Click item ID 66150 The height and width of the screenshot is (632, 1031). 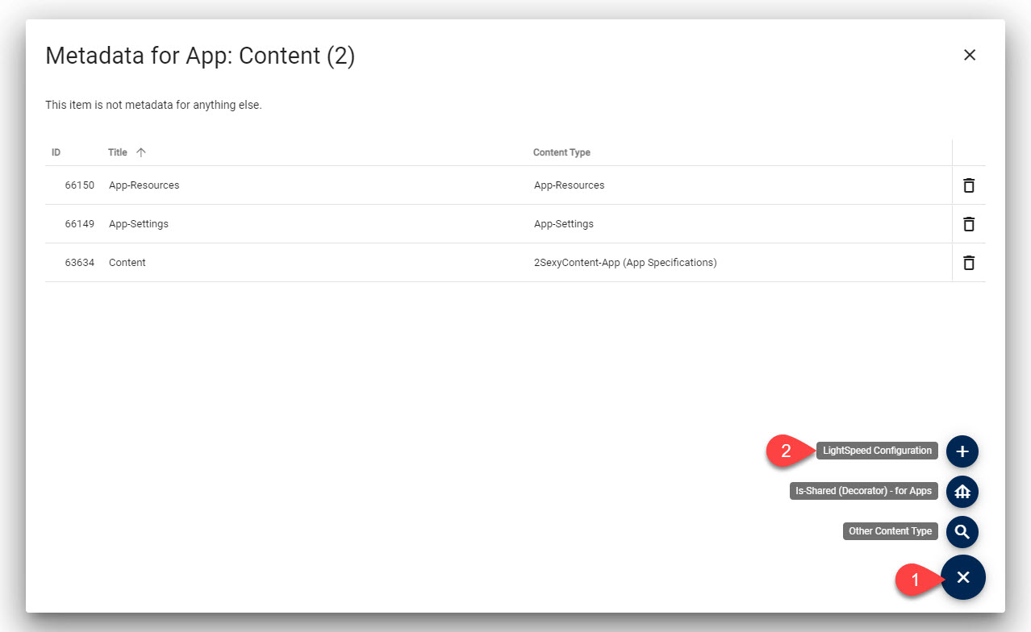click(80, 185)
